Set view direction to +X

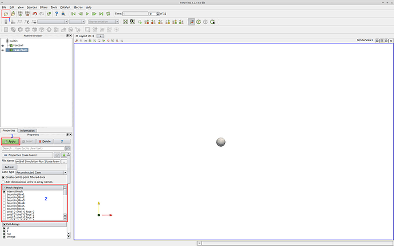(147, 22)
